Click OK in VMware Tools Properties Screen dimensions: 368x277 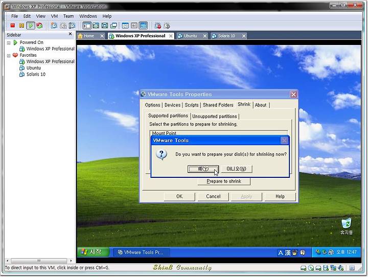click(x=179, y=196)
